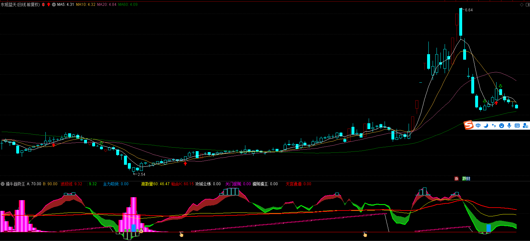
Task: Click the red T marker on the chart
Action: click(x=425, y=66)
